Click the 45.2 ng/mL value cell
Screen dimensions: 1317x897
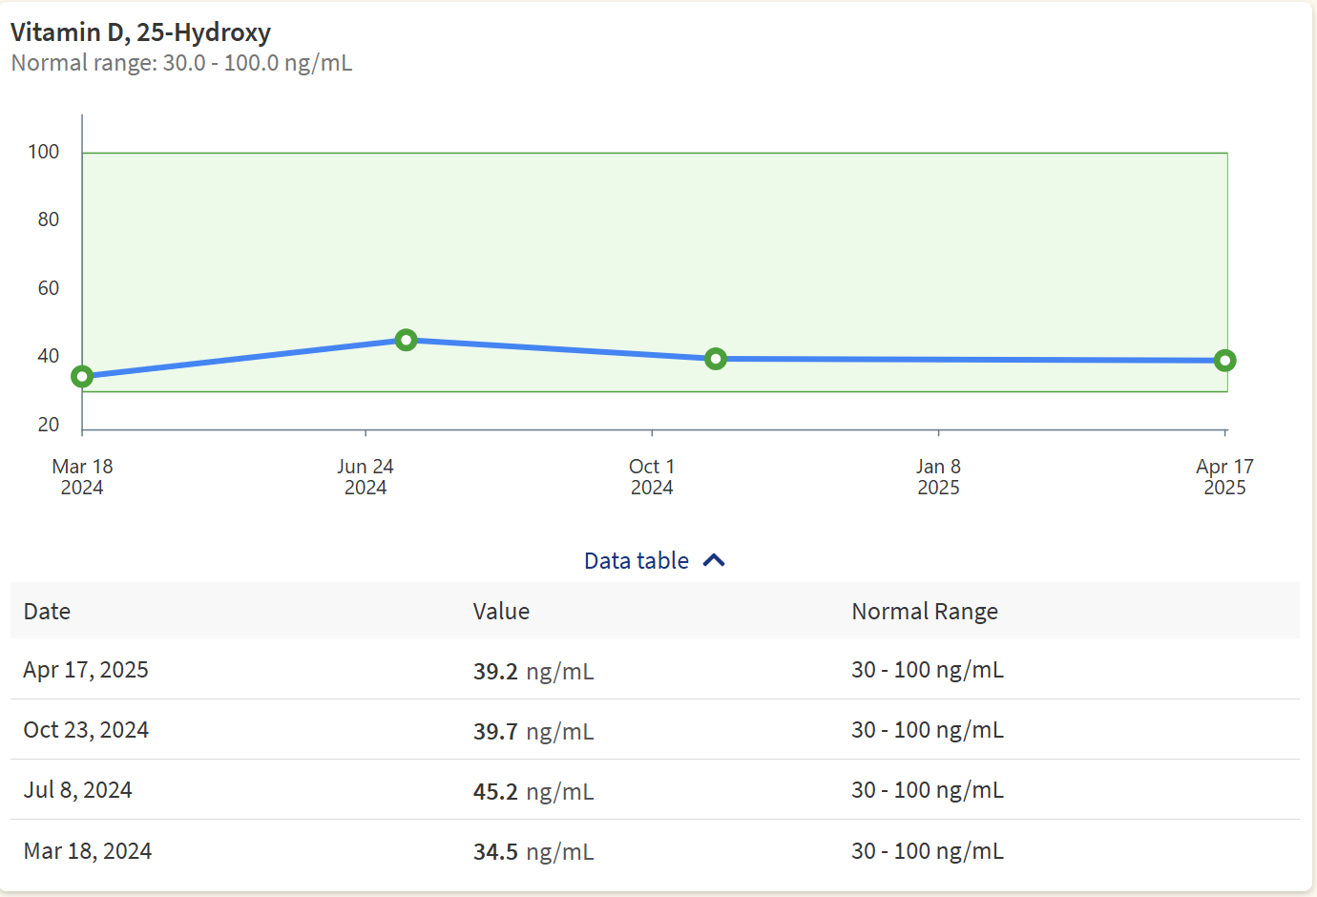pos(533,792)
